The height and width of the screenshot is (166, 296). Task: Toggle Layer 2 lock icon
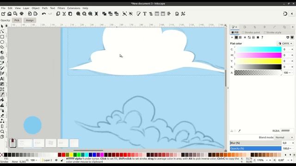tap(62, 160)
